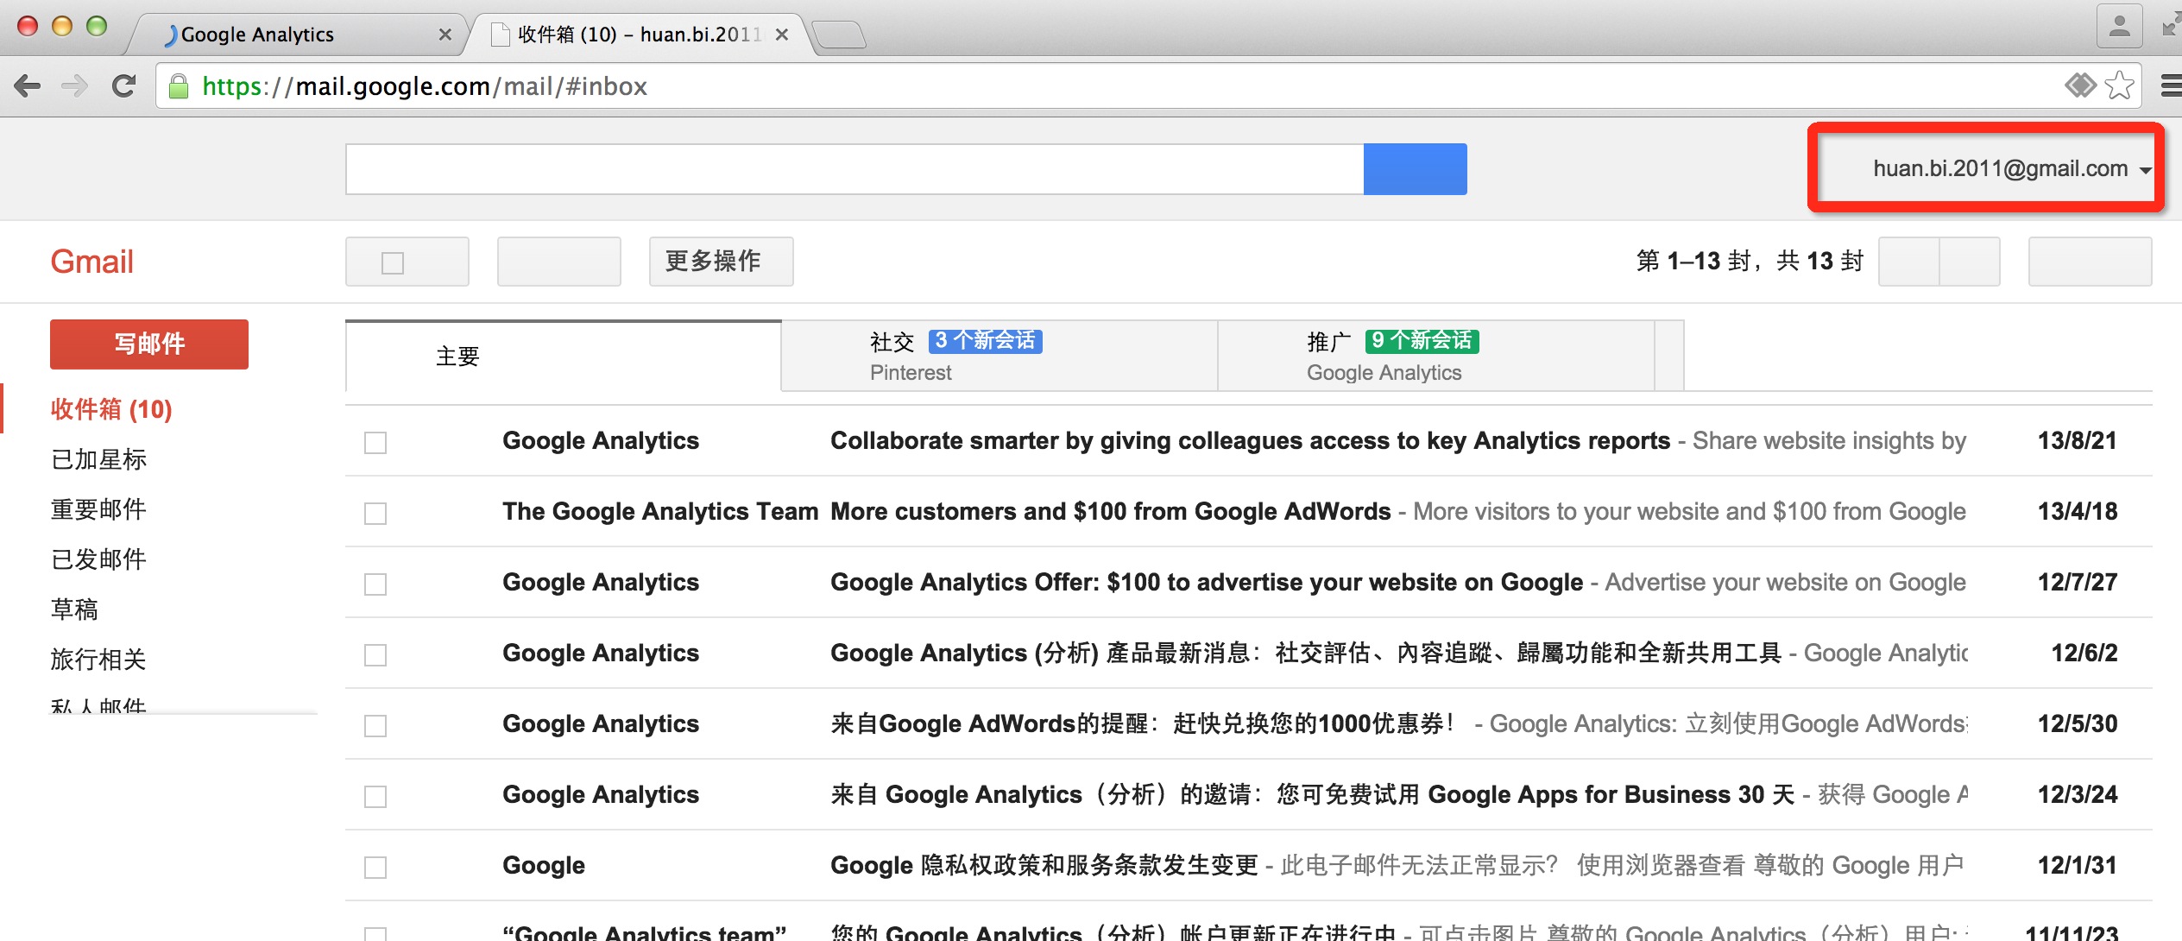The image size is (2182, 941).
Task: Click the extension icon beside the star
Action: (2080, 85)
